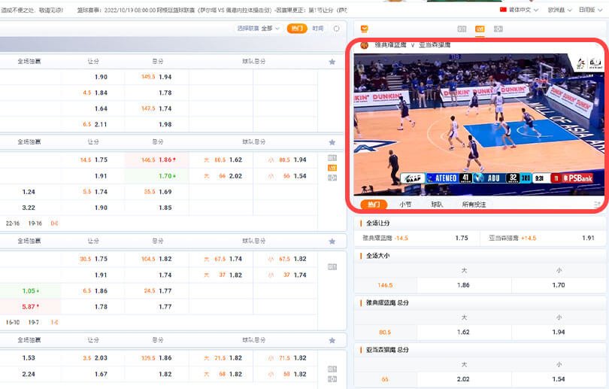
Task: Switch to the 小节 tab
Action: (405, 204)
